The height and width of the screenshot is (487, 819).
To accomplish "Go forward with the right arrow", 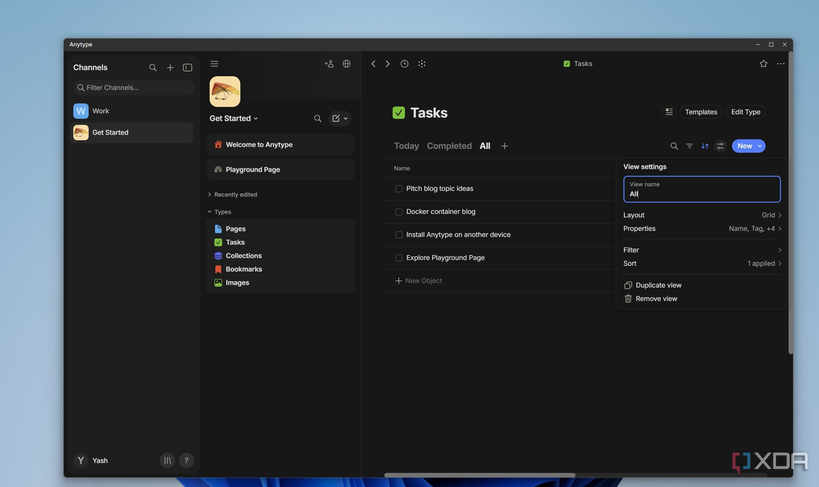I will click(x=388, y=64).
